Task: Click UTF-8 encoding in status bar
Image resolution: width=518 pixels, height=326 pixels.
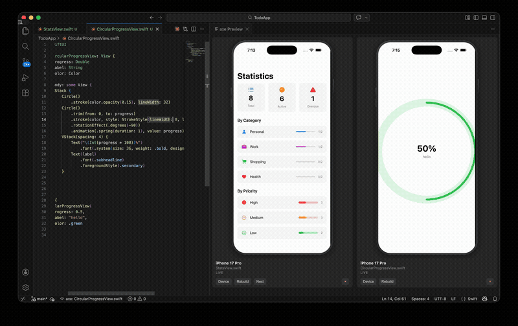Action: [440, 299]
